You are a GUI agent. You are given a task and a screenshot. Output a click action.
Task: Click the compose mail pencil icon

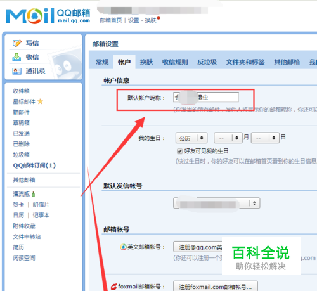(17, 43)
